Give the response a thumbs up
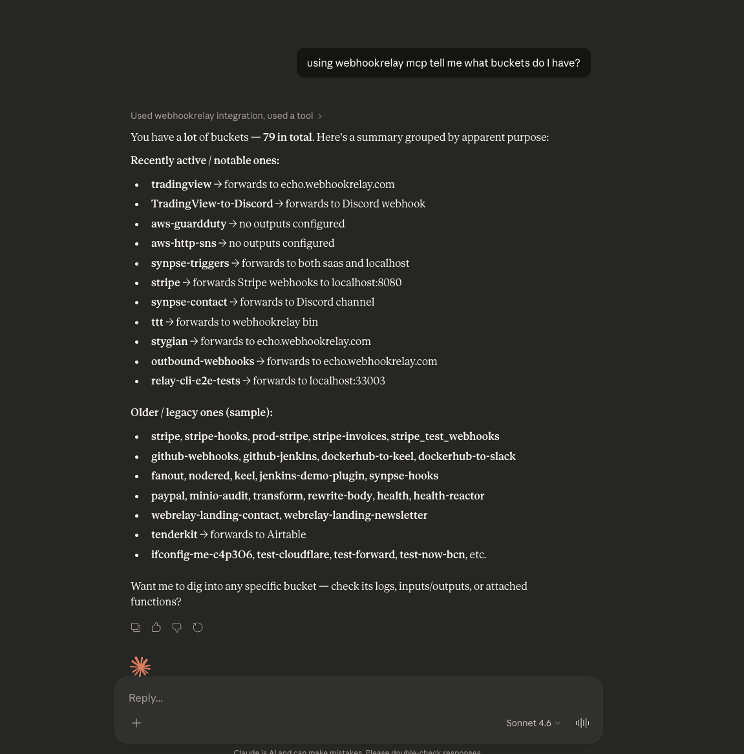The image size is (744, 754). (x=156, y=627)
